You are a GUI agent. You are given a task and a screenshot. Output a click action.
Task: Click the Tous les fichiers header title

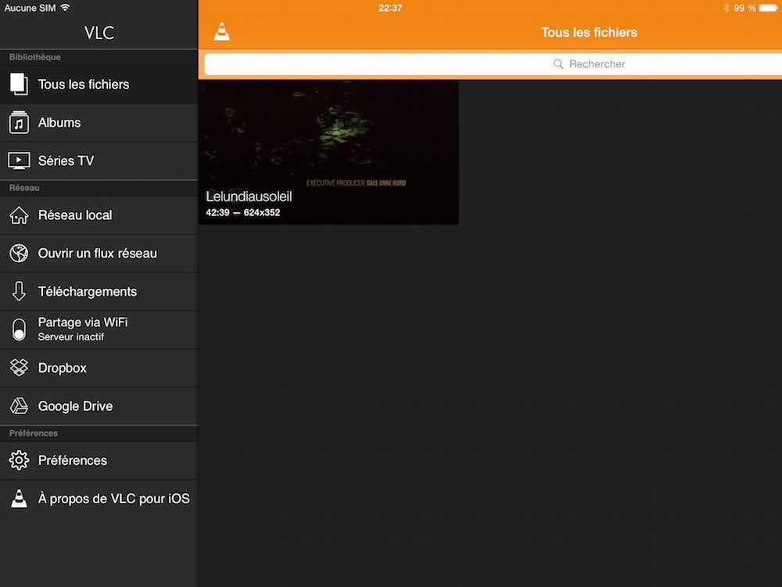589,32
